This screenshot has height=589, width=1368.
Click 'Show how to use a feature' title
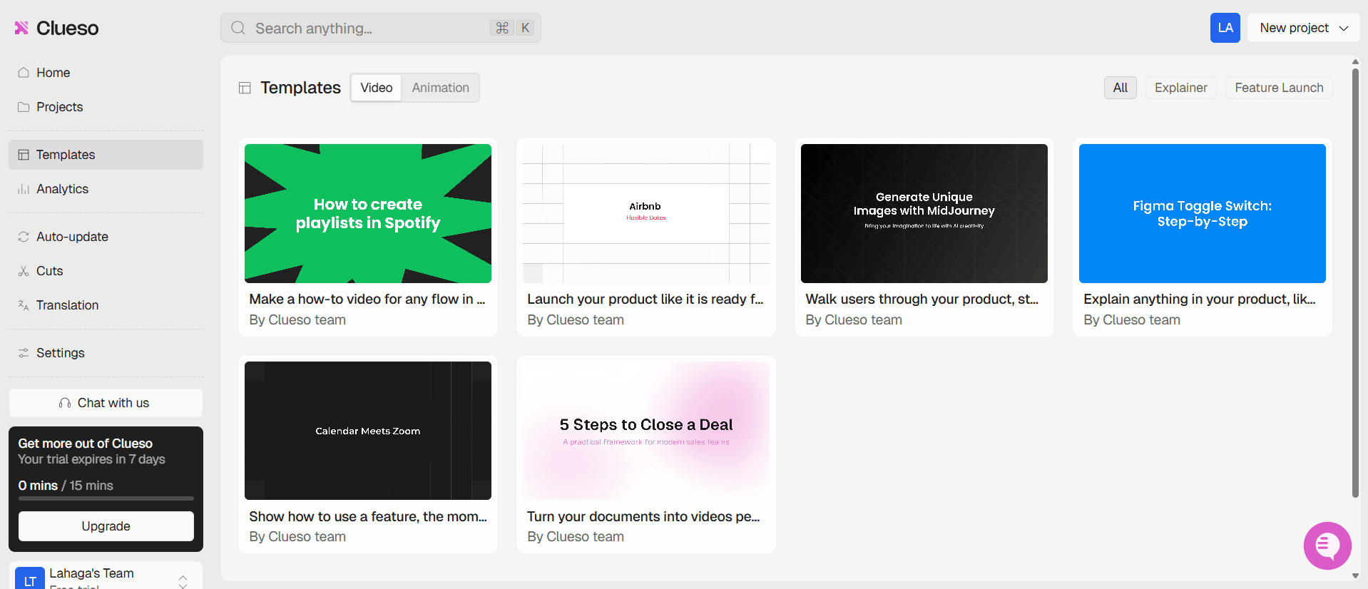(368, 516)
